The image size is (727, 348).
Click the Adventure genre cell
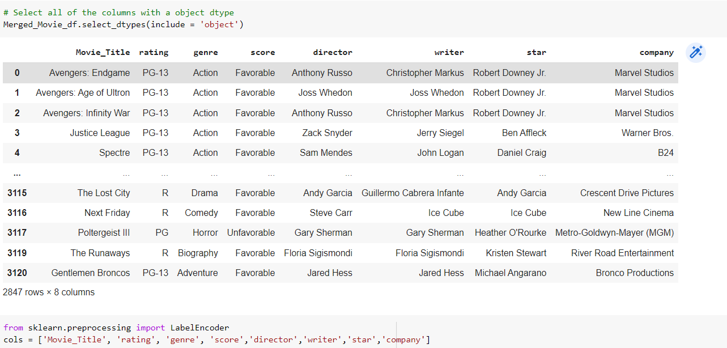[197, 273]
